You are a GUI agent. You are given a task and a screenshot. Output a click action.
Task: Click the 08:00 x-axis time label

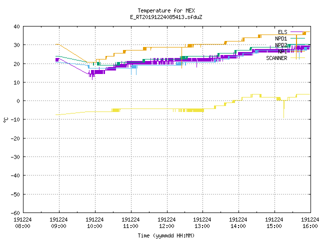[x=22, y=226]
